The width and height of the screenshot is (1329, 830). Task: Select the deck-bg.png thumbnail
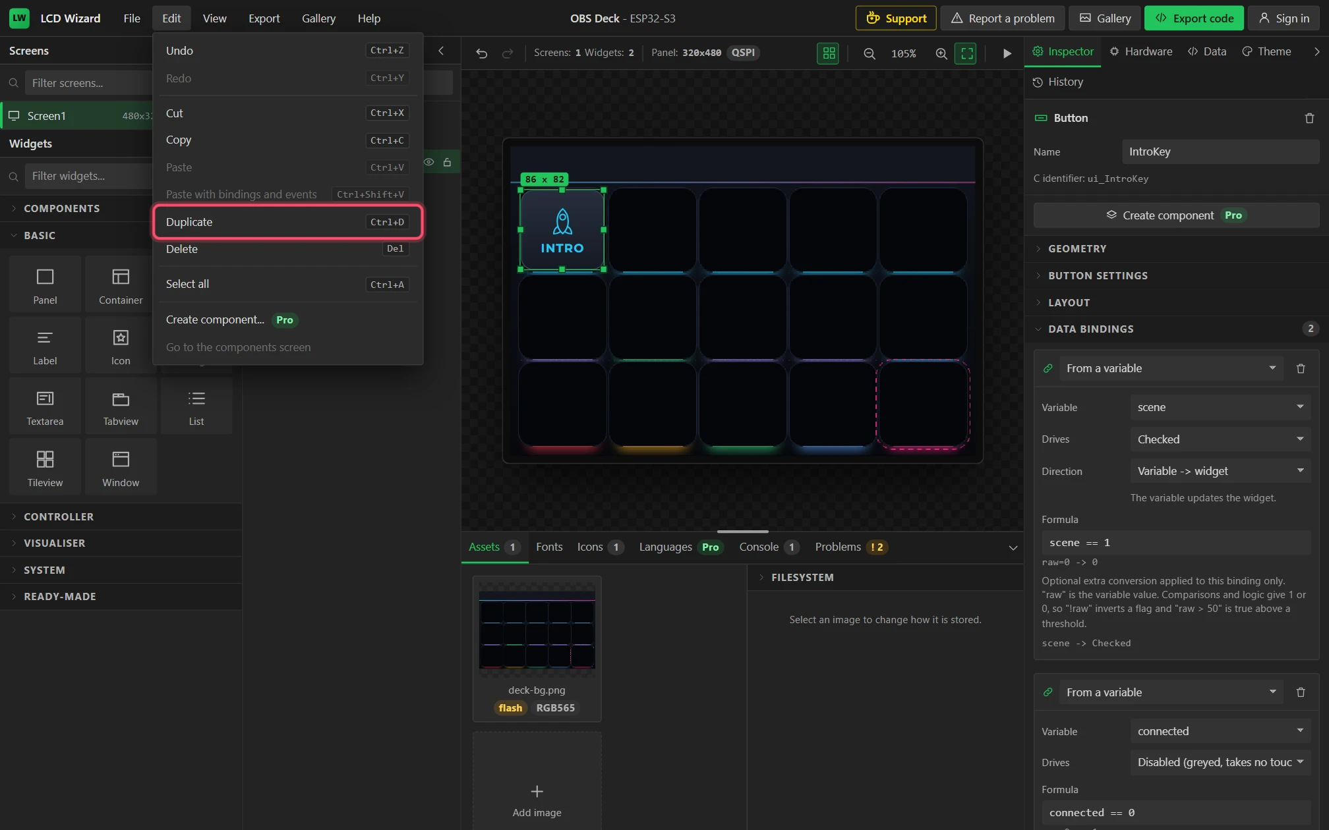point(537,649)
